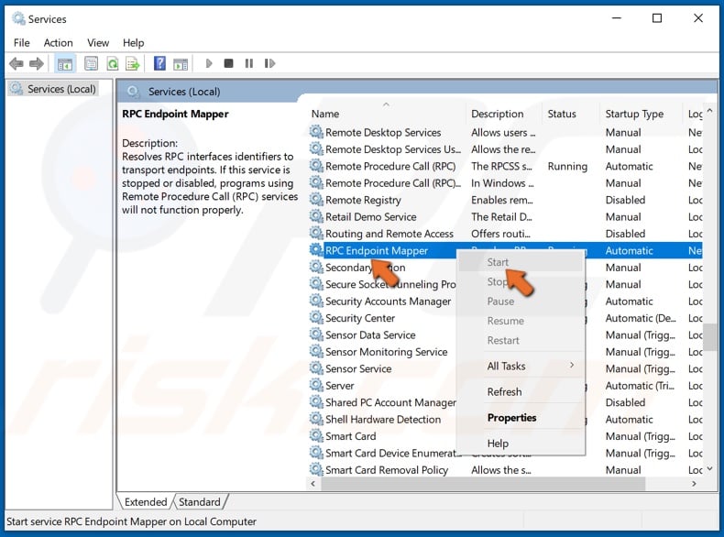Click gear icon beside Server service
Image resolution: width=724 pixels, height=537 pixels.
coord(316,385)
